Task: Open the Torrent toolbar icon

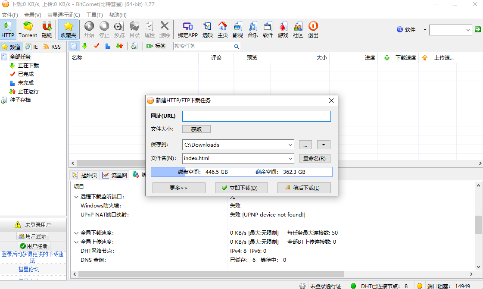Action: tap(28, 29)
